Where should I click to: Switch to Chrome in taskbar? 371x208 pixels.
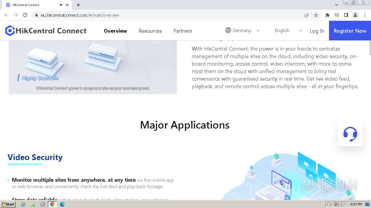click(52, 204)
